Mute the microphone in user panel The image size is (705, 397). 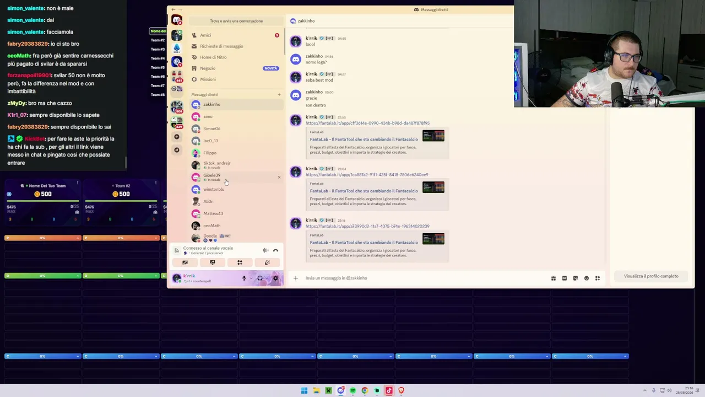point(244,278)
